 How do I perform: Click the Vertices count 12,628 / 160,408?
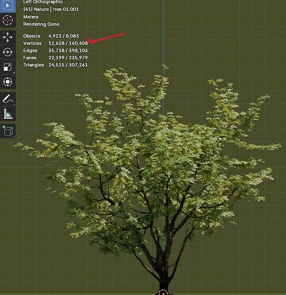(68, 43)
